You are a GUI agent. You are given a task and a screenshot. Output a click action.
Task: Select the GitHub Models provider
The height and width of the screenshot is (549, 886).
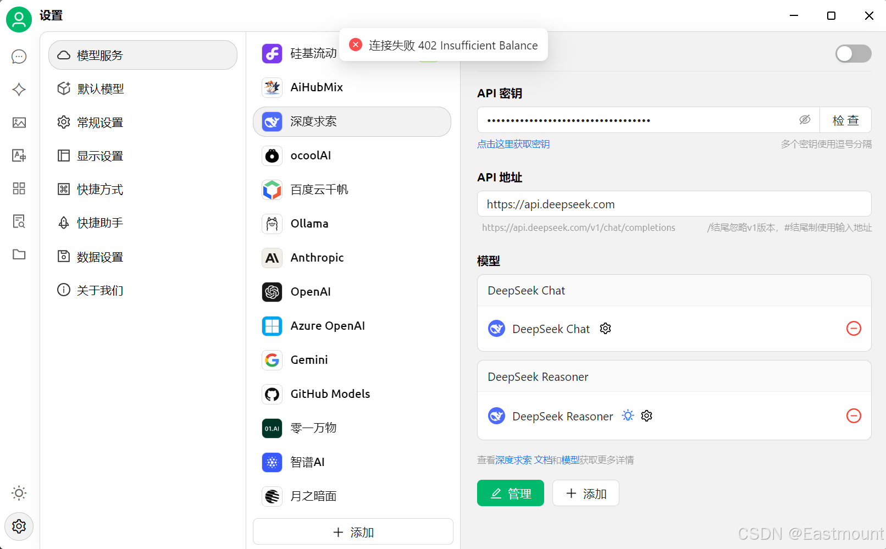(x=352, y=394)
